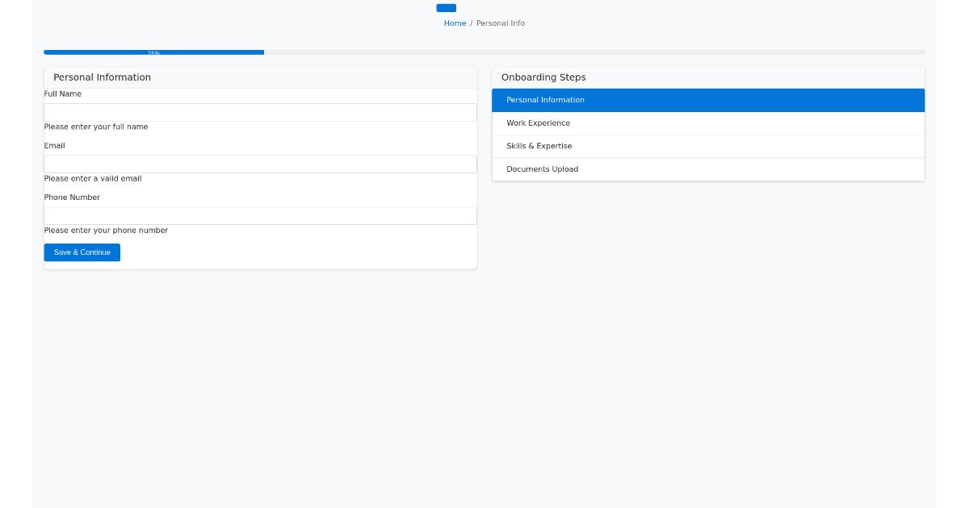Select the Personal Information step in Onboarding Steps
969x508 pixels.
[708, 99]
